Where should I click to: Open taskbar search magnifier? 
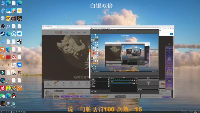point(4,112)
